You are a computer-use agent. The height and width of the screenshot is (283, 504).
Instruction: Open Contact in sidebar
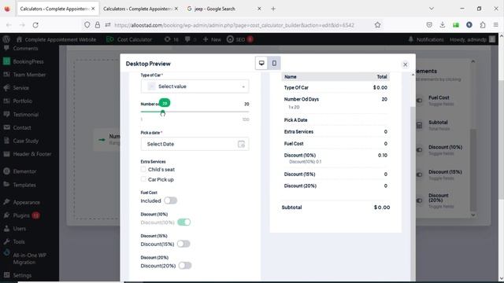[22, 127]
